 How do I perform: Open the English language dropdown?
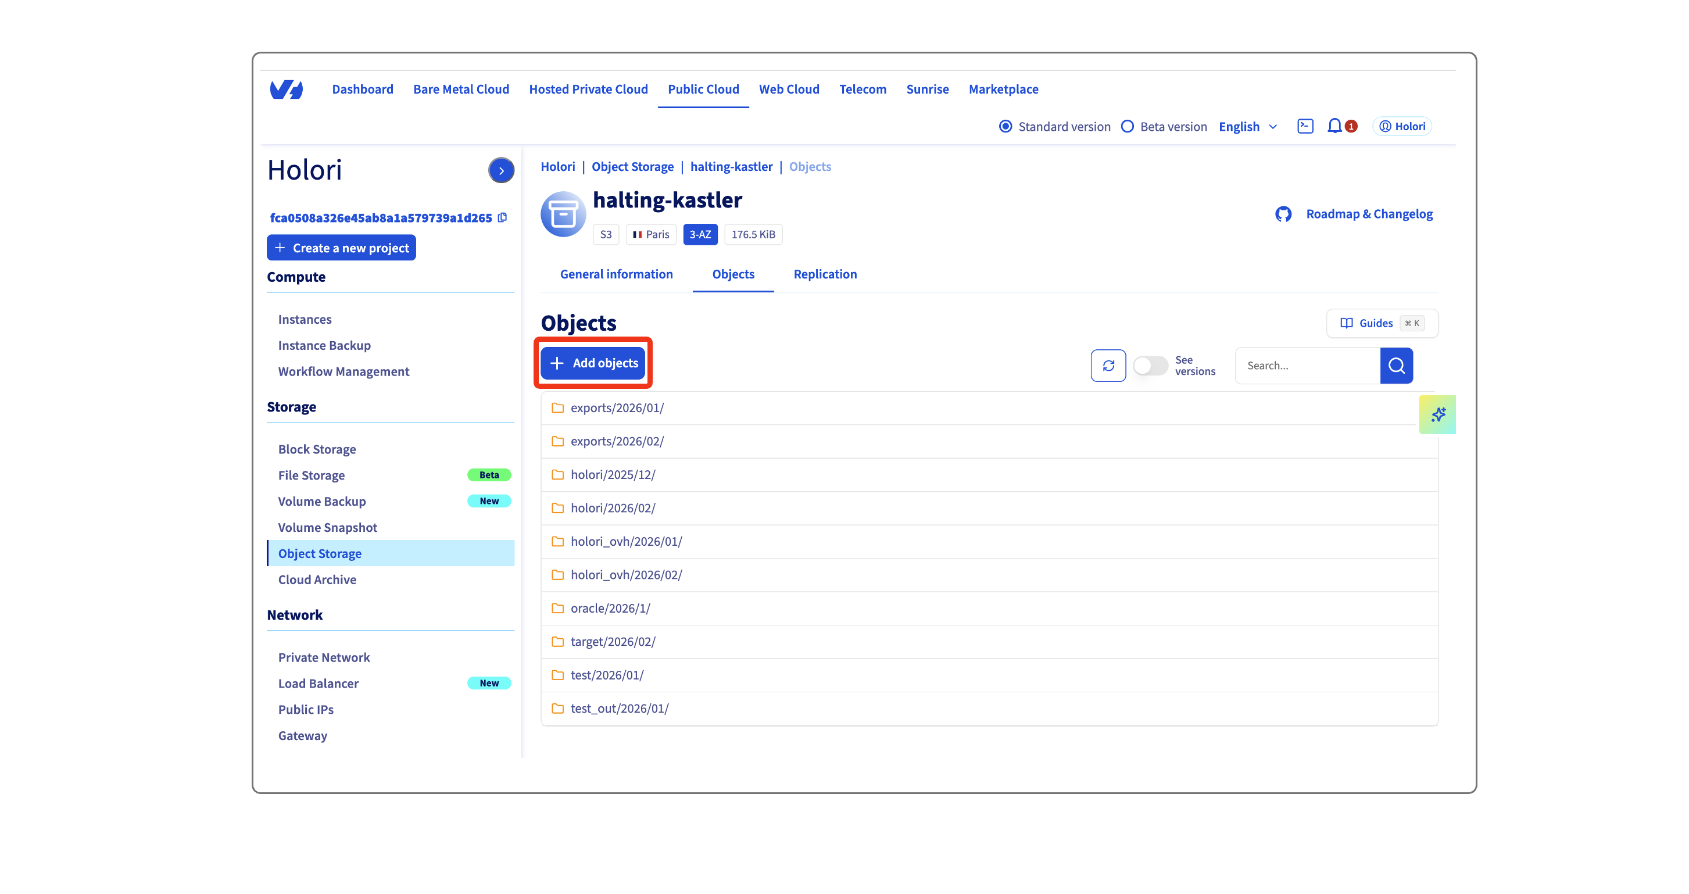point(1248,126)
